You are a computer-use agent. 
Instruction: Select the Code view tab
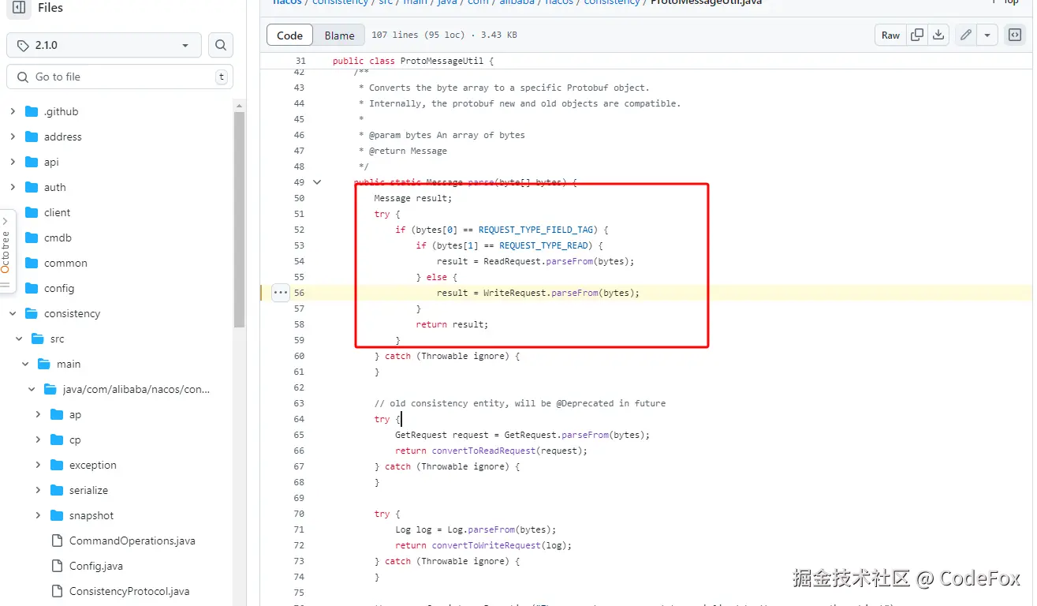[289, 36]
